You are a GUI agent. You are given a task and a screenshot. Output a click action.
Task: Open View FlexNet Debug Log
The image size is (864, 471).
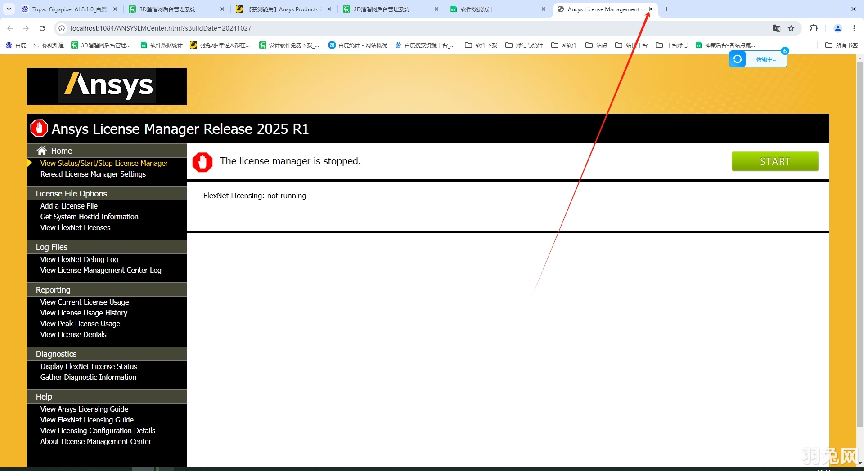tap(79, 259)
